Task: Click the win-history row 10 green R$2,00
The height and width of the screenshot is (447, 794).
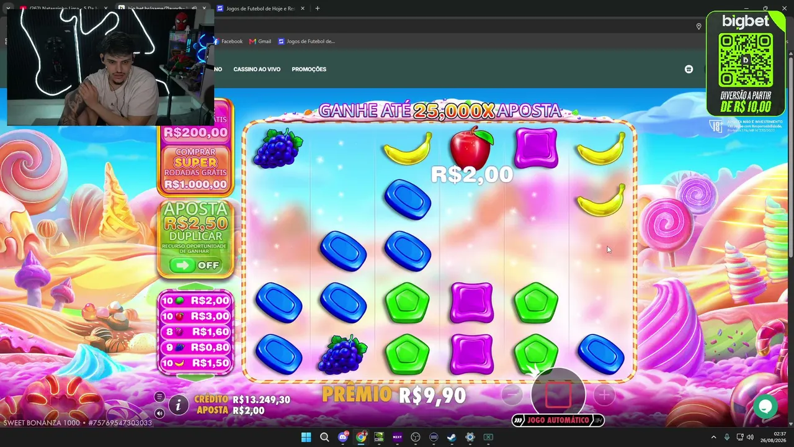Action: point(195,300)
